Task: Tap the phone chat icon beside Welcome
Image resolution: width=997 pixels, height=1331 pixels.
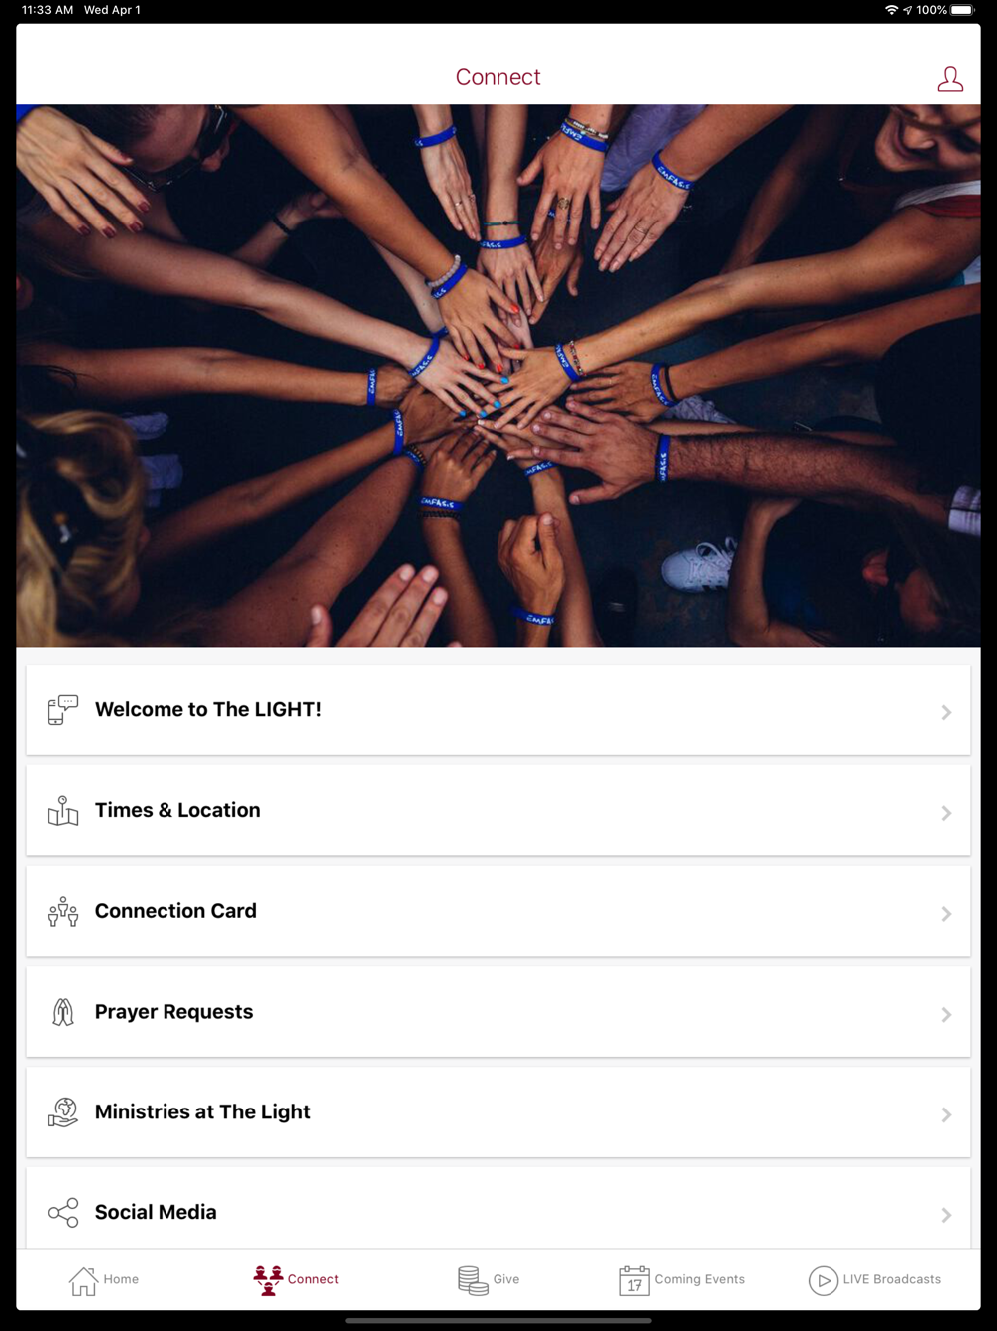Action: 63,710
